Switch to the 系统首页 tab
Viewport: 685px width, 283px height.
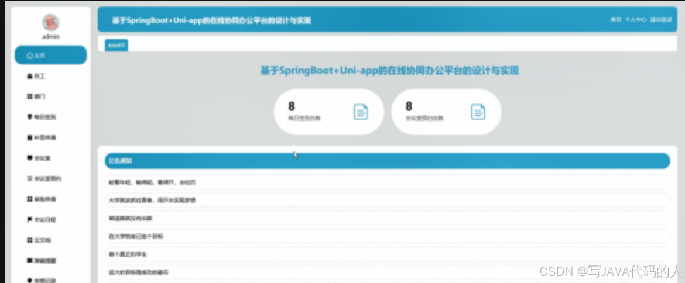tap(116, 45)
